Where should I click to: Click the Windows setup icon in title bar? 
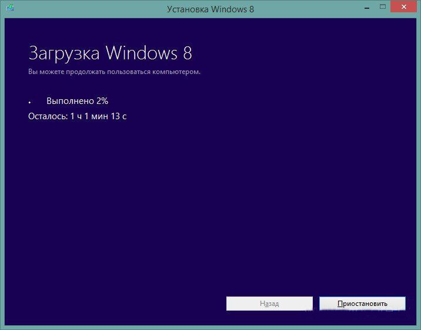point(10,9)
